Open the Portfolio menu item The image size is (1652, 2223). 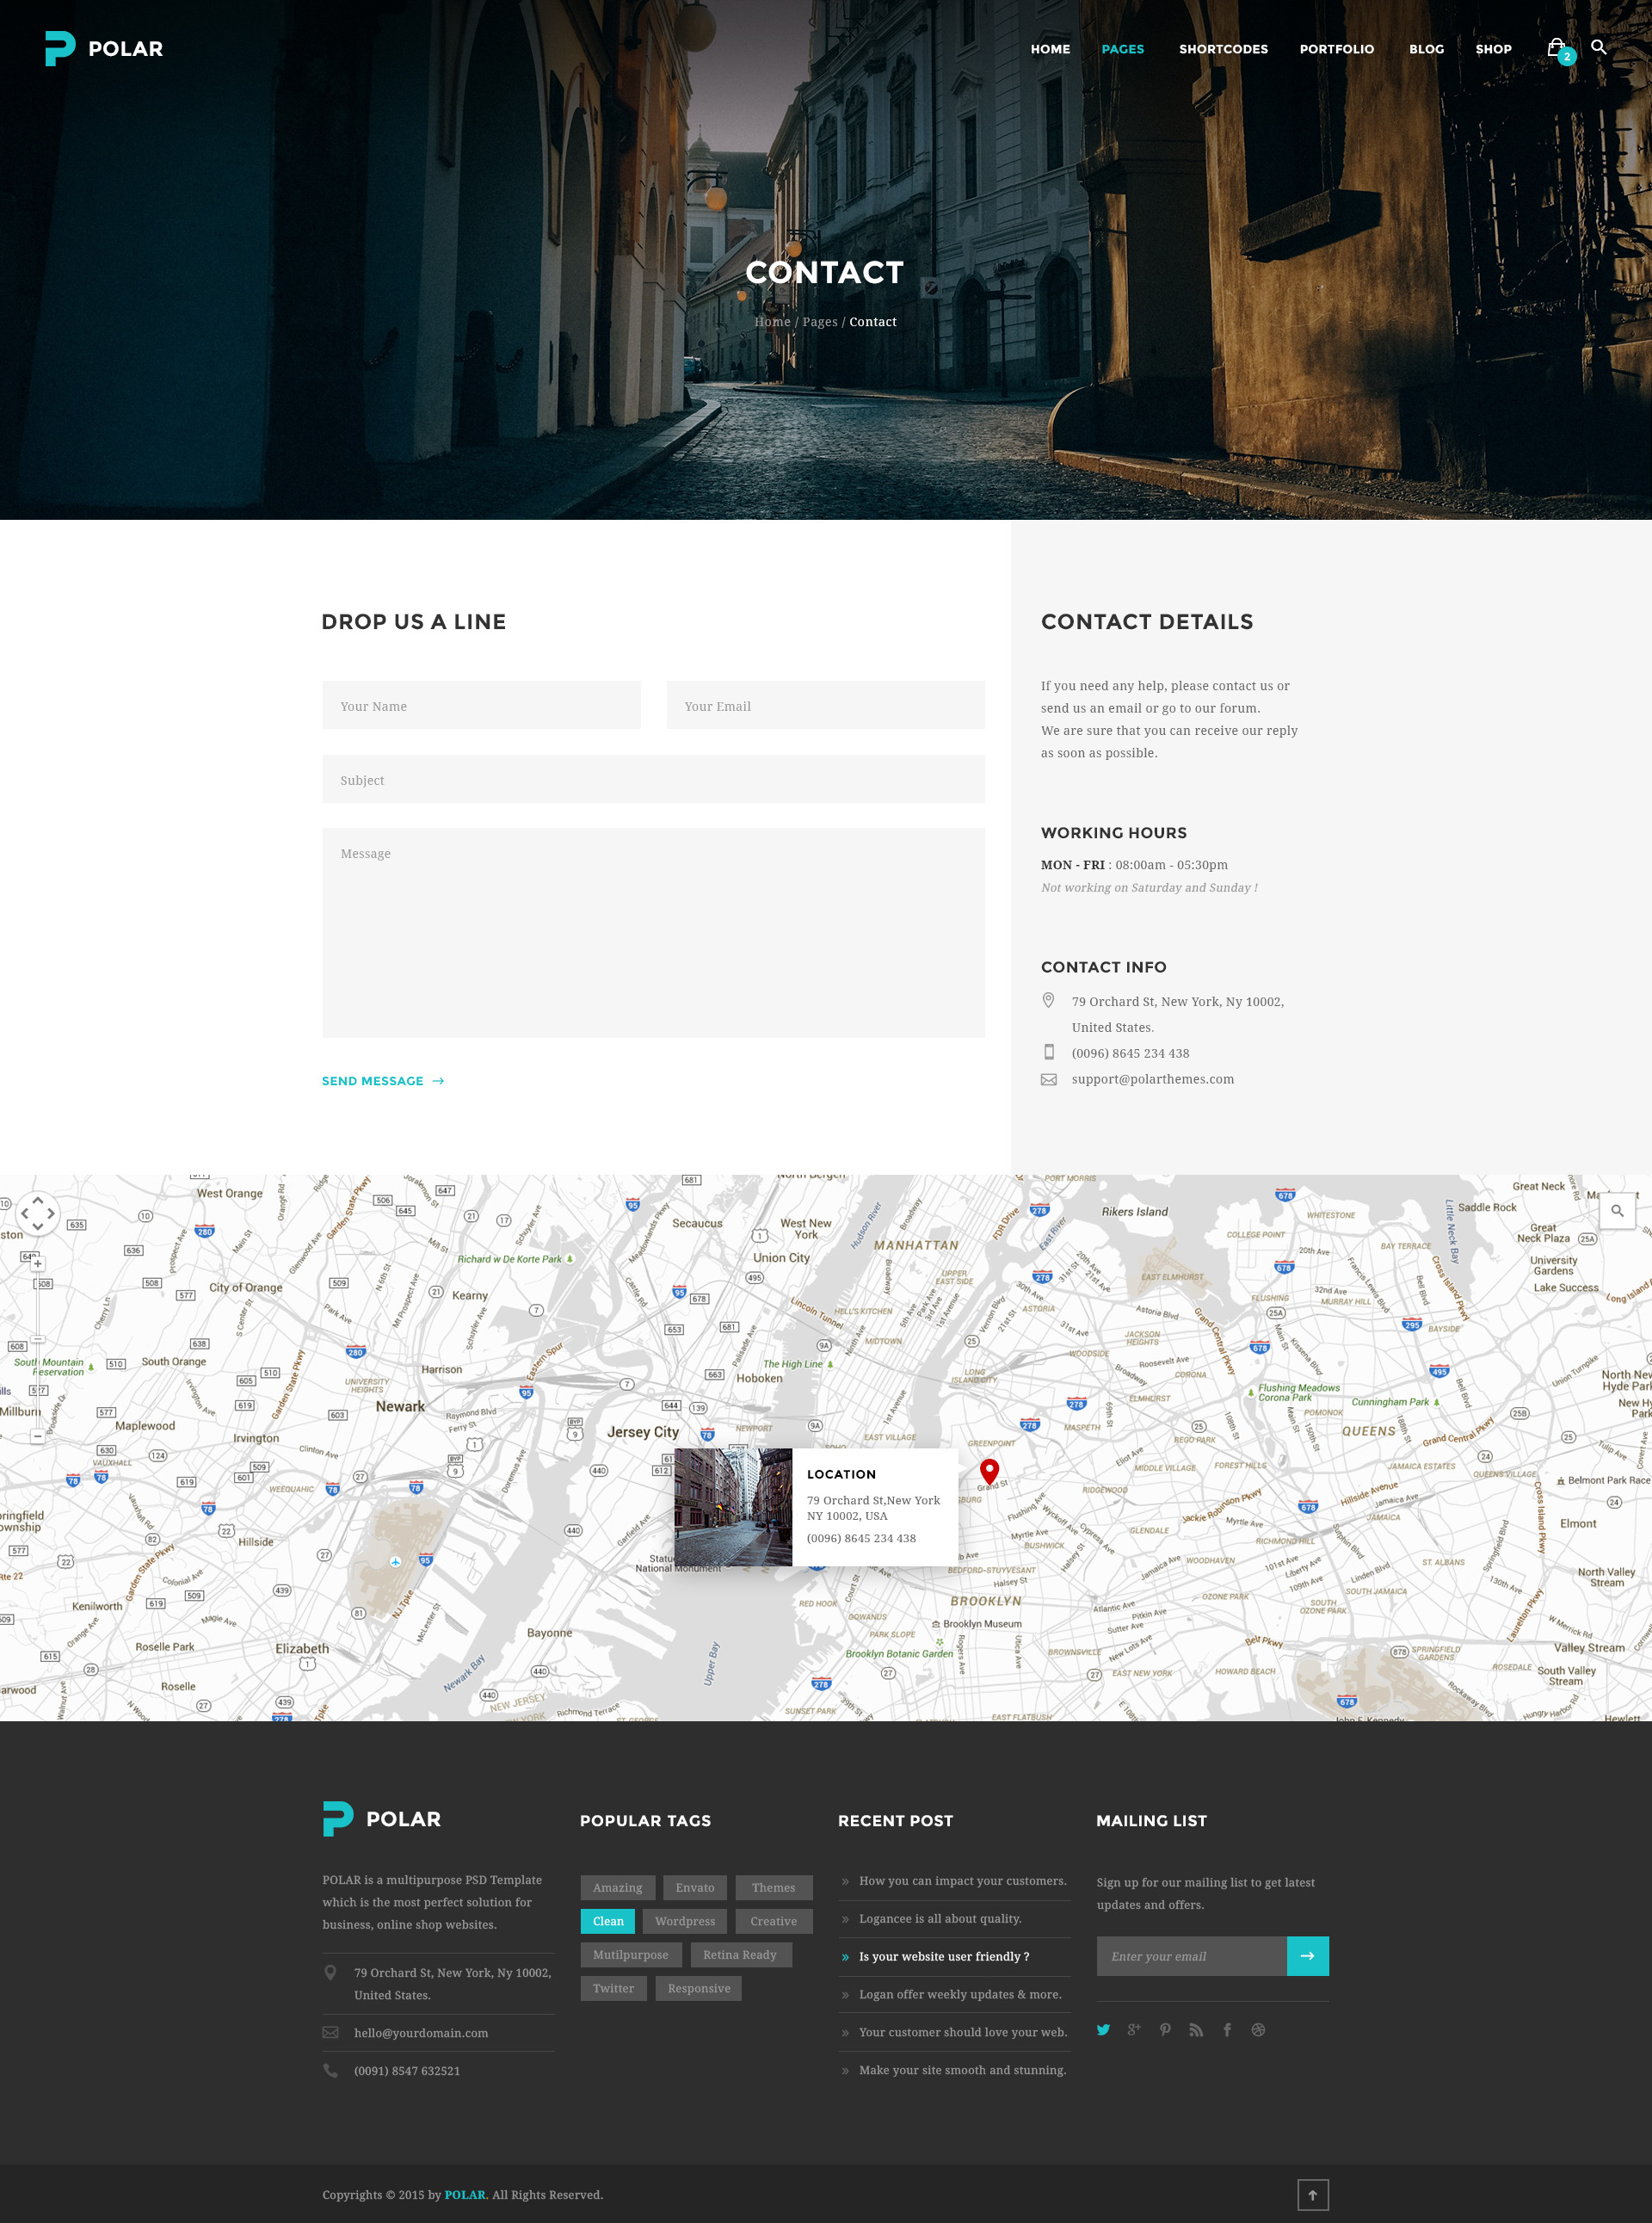(1336, 49)
